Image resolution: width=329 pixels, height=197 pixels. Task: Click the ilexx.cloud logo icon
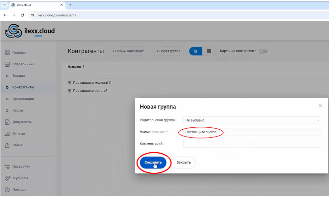13,31
